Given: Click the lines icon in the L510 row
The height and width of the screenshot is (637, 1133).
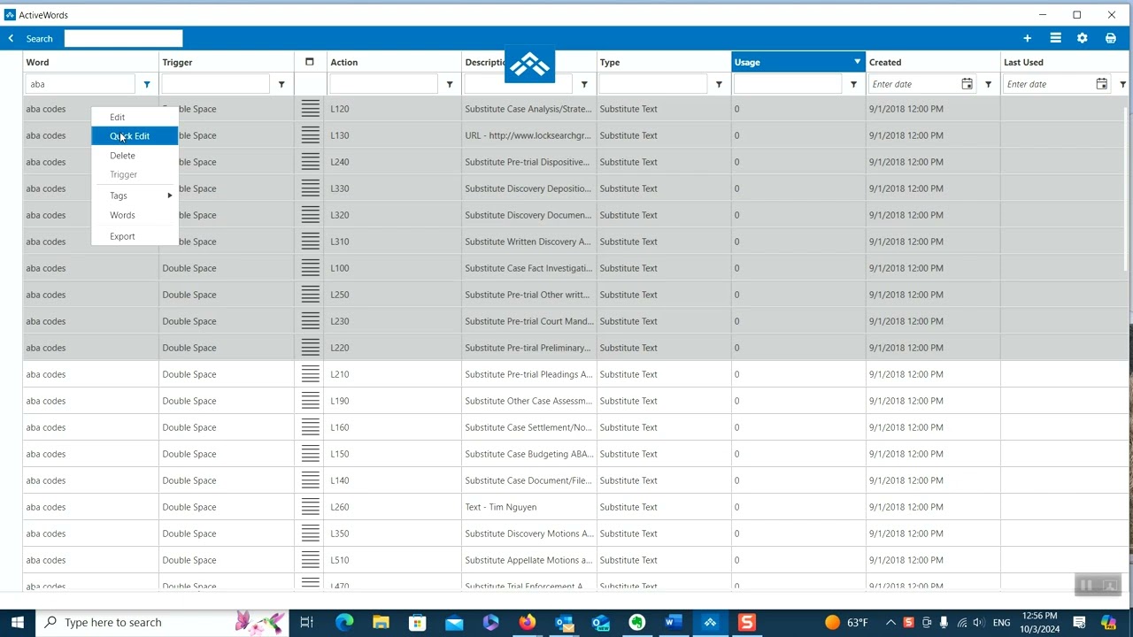Looking at the screenshot, I should (310, 560).
